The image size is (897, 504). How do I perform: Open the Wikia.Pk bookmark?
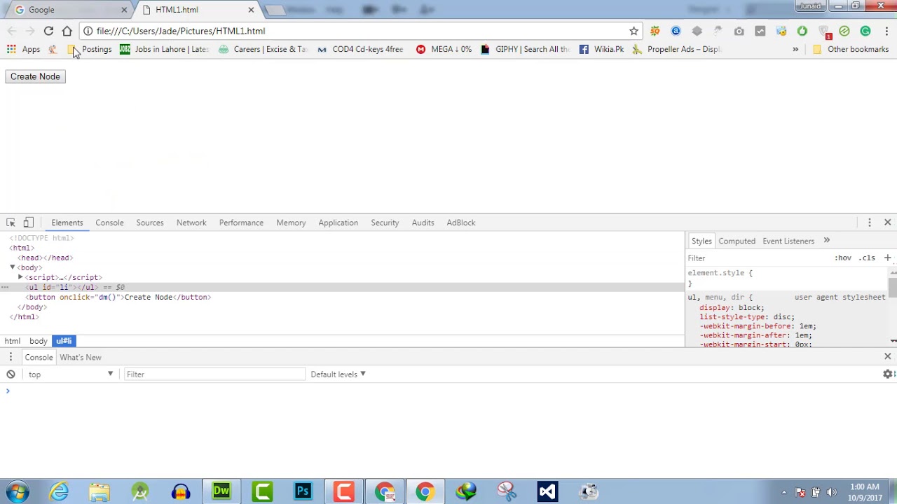(x=601, y=49)
